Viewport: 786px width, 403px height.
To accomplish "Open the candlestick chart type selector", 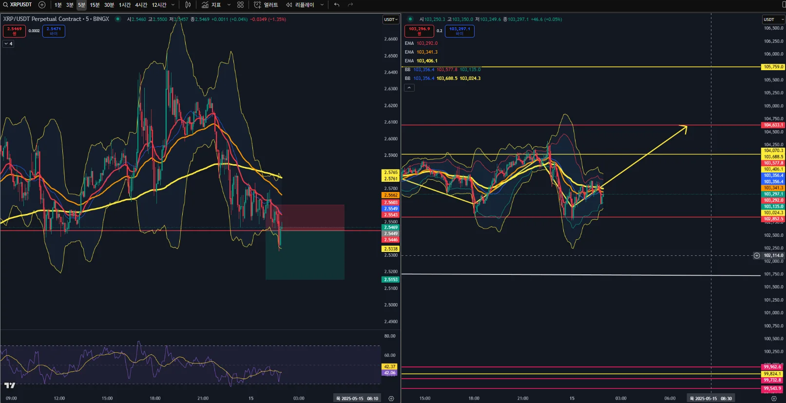I will (x=188, y=5).
